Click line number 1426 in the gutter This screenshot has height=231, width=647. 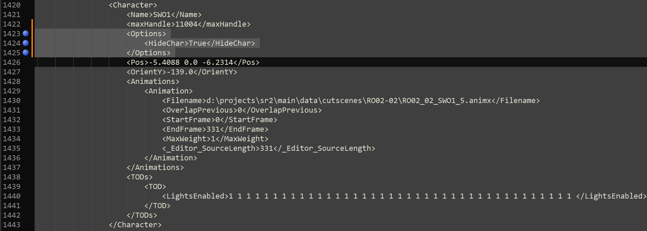tap(12, 62)
